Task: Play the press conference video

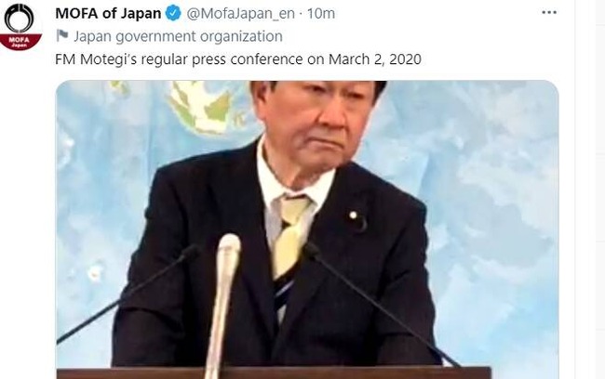Action: 307,229
